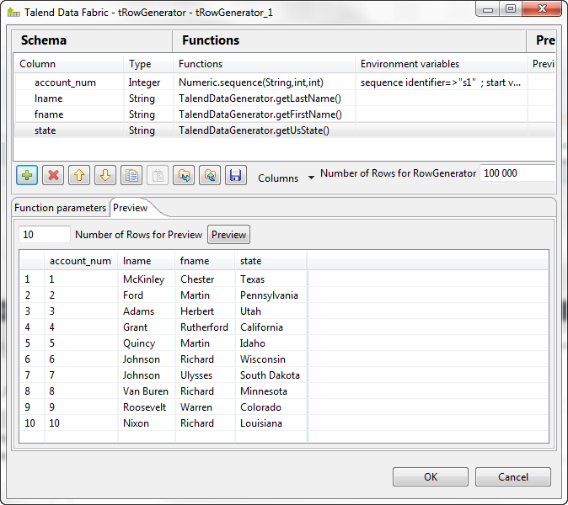Select the account_num schema row
Image resolution: width=568 pixels, height=505 pixels.
284,82
